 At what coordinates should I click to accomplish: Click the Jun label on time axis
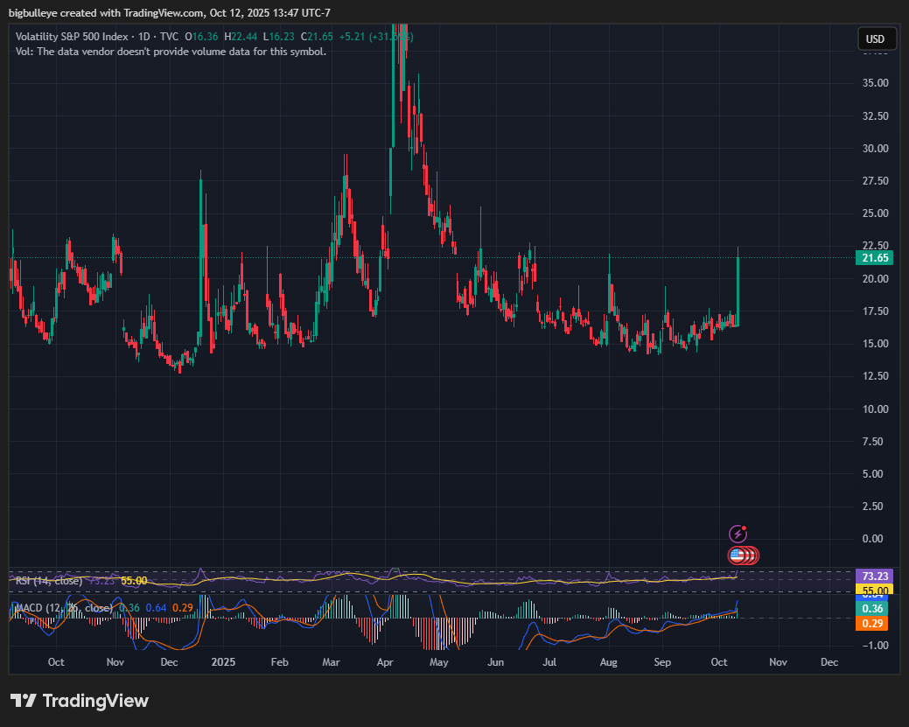496,662
